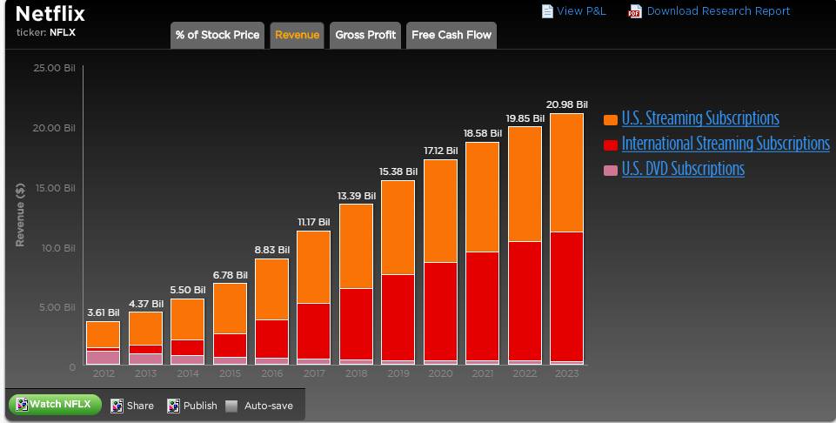Click the Download Research Report link

pos(719,11)
